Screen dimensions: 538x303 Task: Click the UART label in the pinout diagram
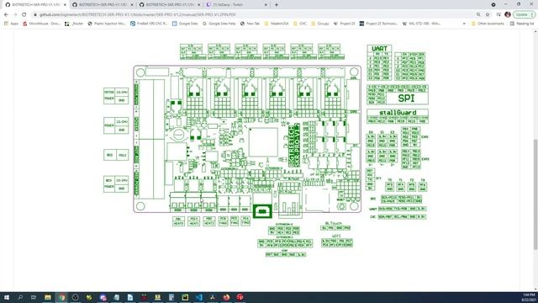click(379, 49)
